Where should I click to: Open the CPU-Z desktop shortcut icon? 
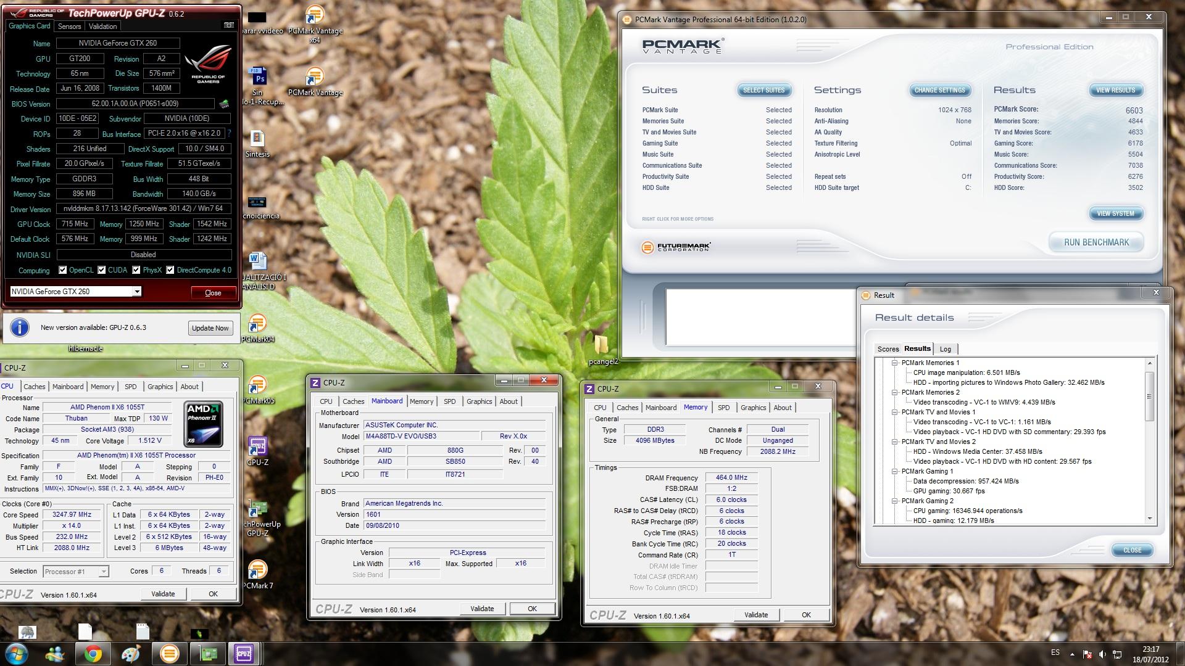257,451
